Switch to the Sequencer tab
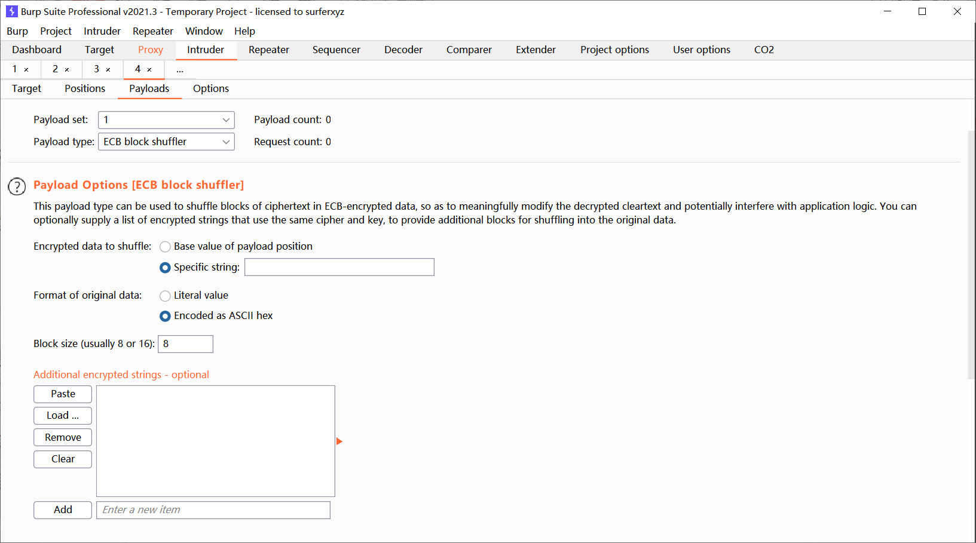Viewport: 976px width, 543px height. [x=336, y=50]
